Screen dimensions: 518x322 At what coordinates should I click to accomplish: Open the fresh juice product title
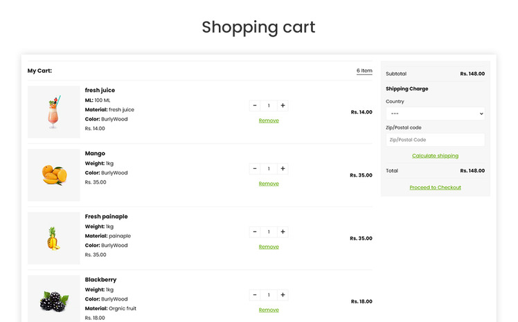(100, 90)
